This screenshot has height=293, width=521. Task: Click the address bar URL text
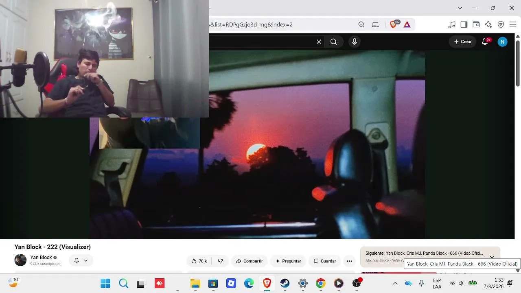[251, 24]
